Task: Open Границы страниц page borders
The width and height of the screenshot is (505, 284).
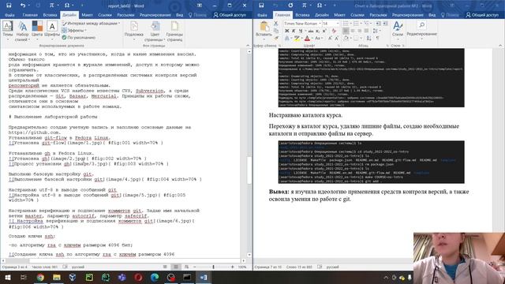Action: [174, 32]
